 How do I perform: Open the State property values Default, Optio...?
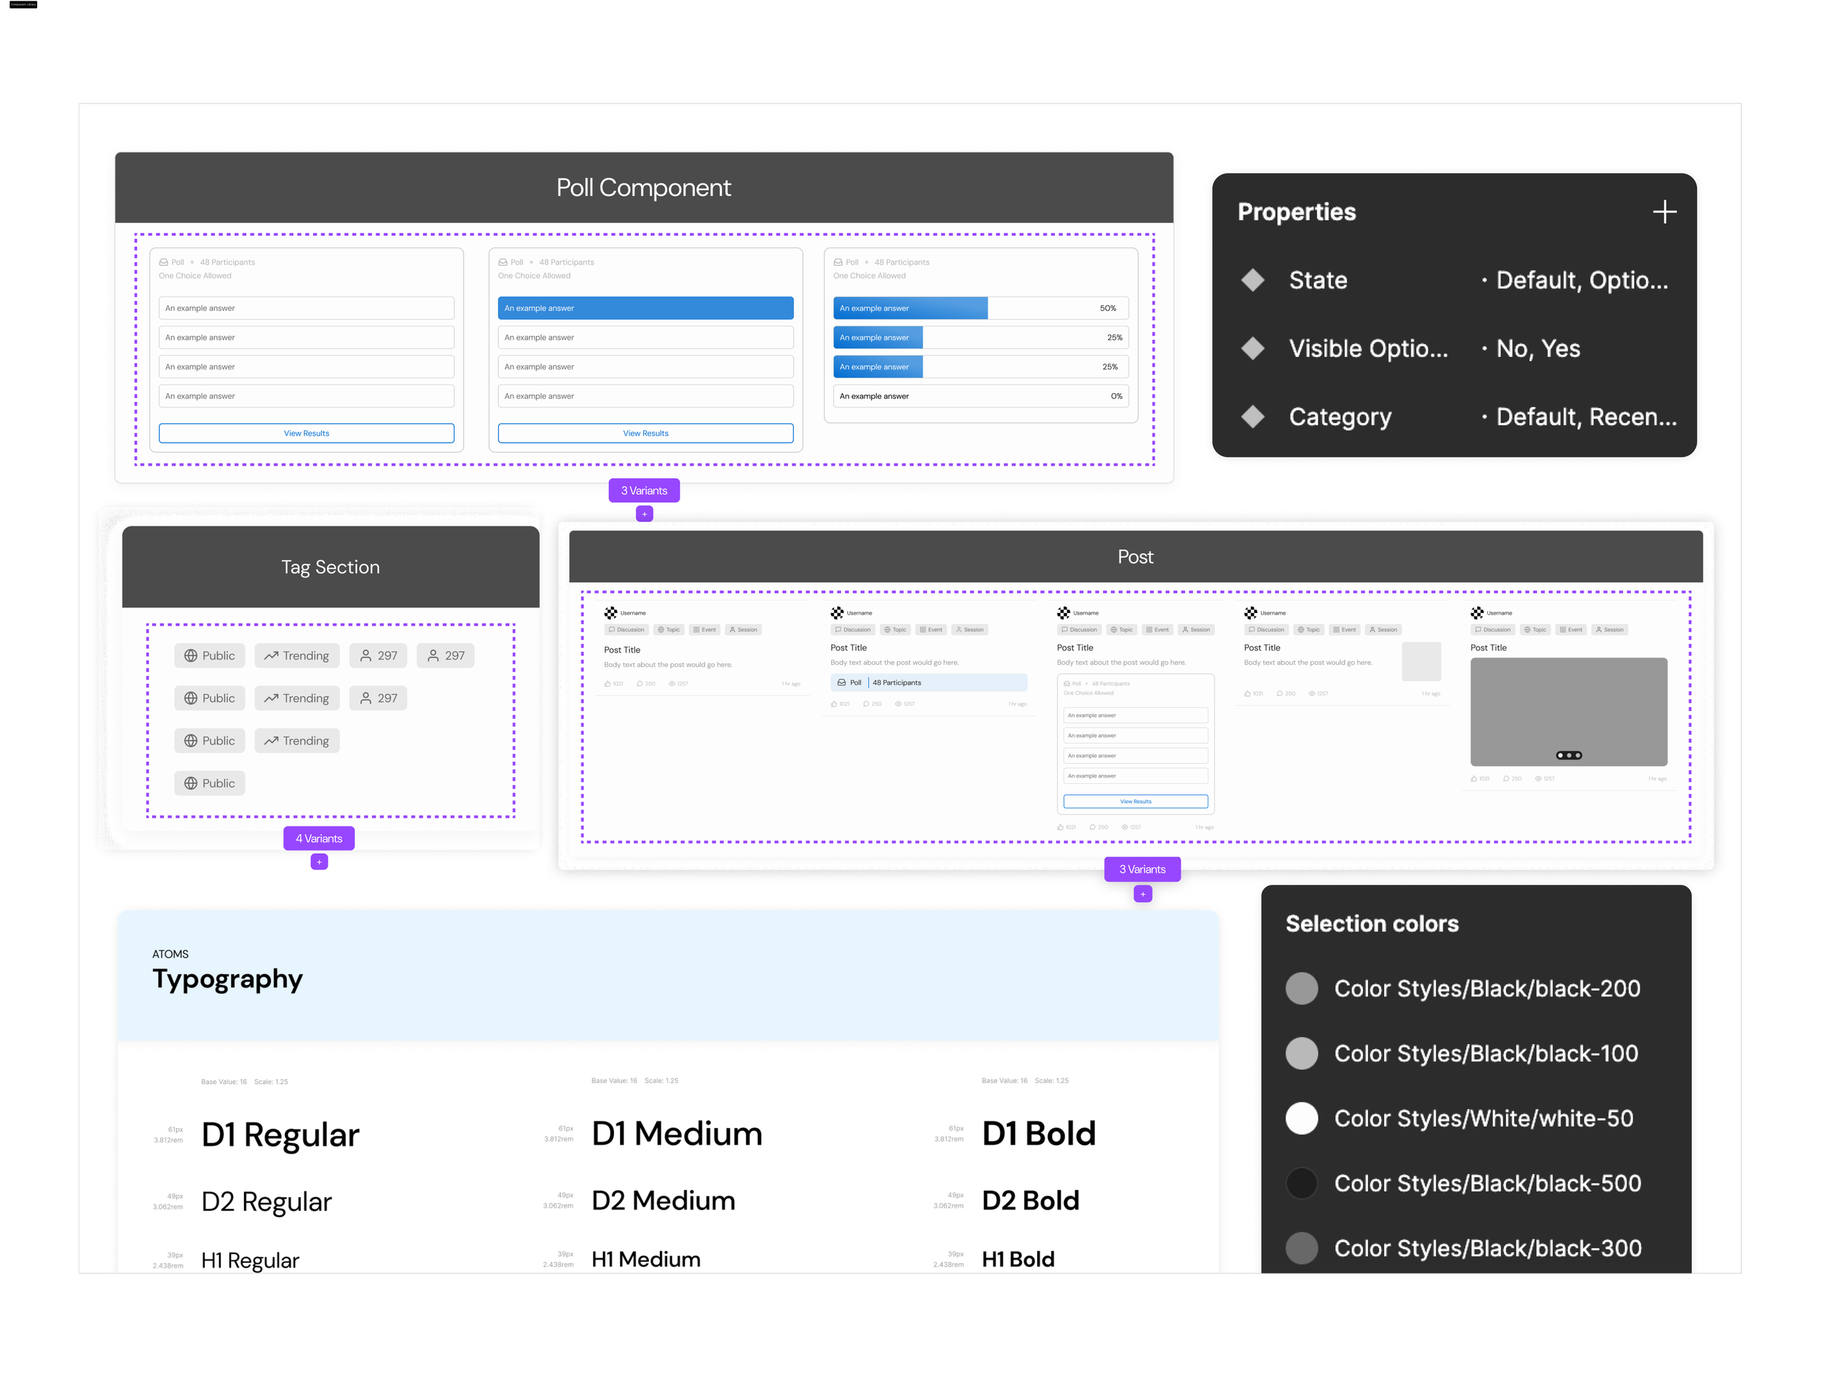1581,280
